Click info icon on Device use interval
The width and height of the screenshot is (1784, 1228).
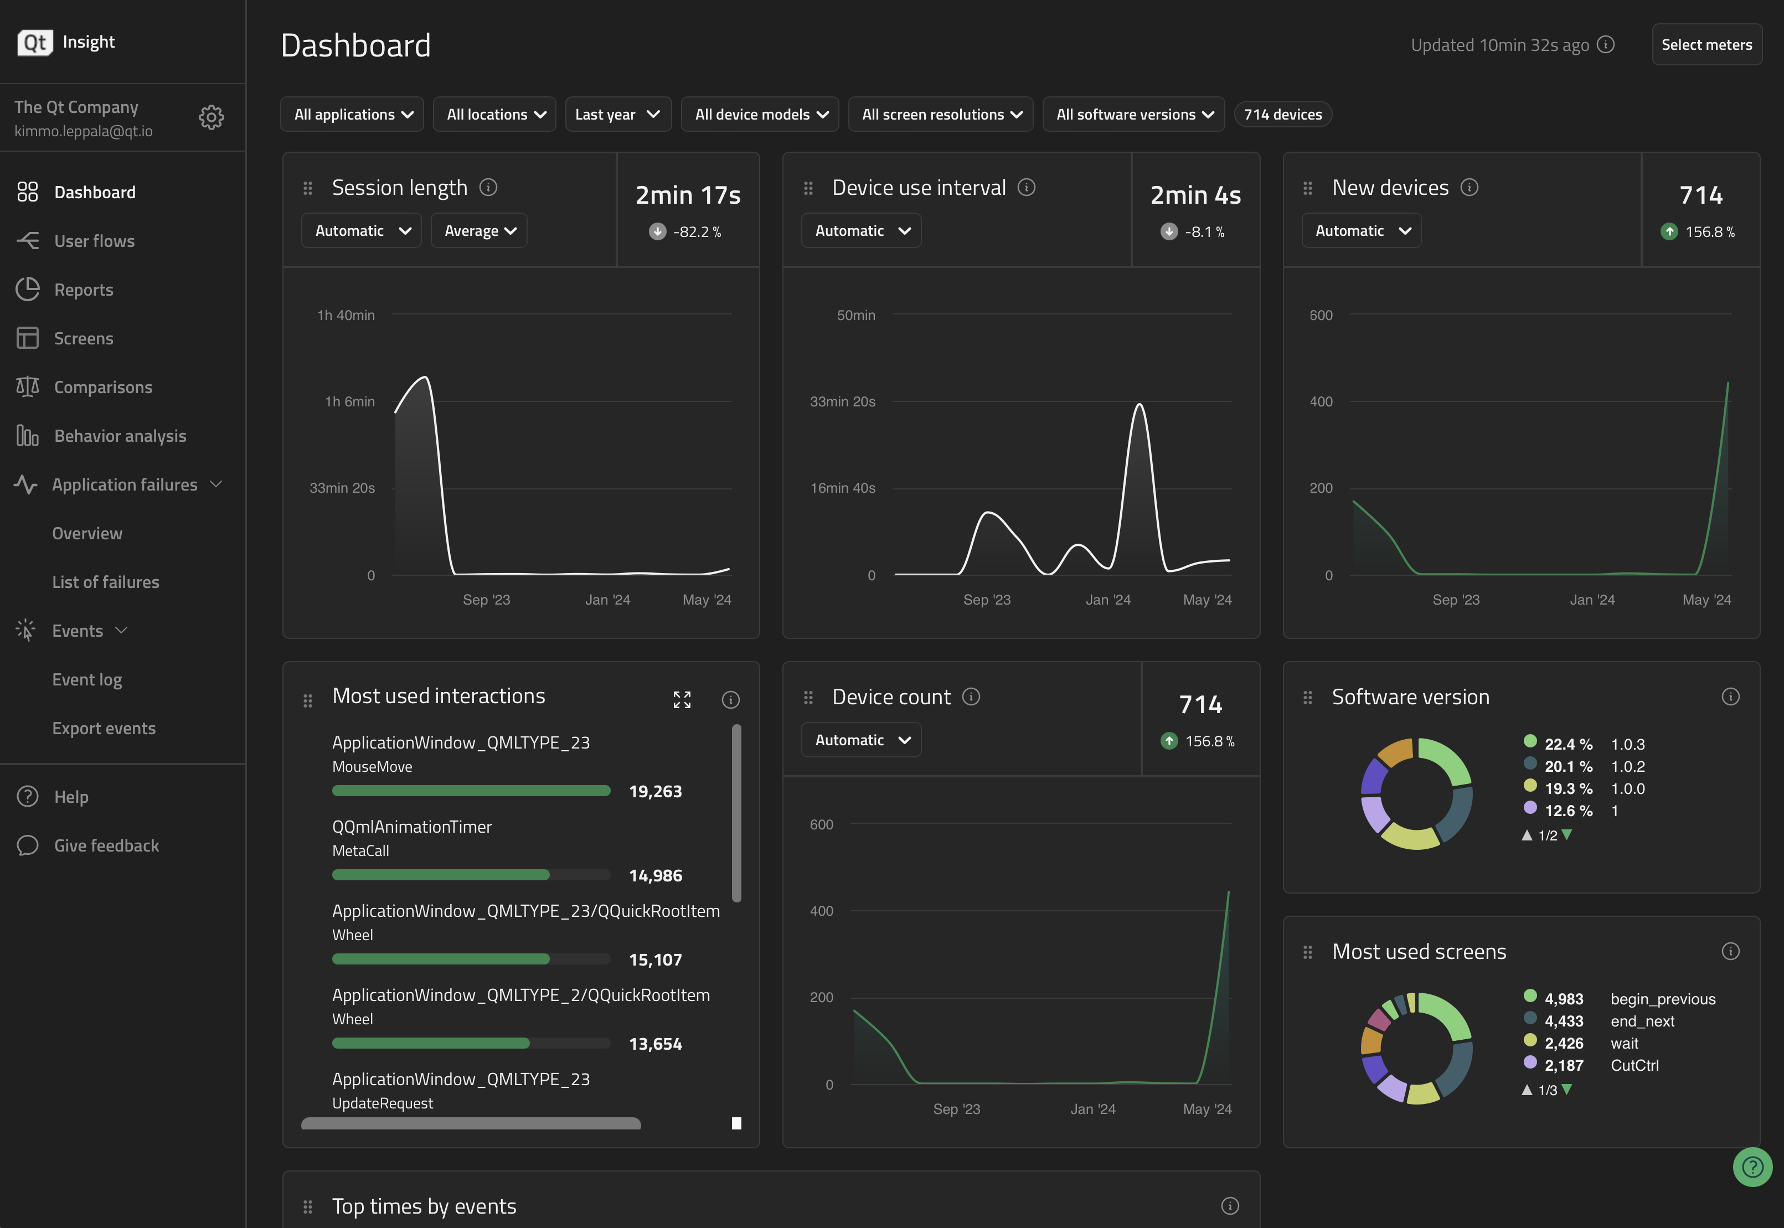tap(1026, 187)
